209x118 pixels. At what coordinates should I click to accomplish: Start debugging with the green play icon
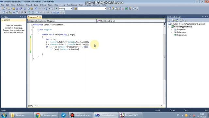56,9
